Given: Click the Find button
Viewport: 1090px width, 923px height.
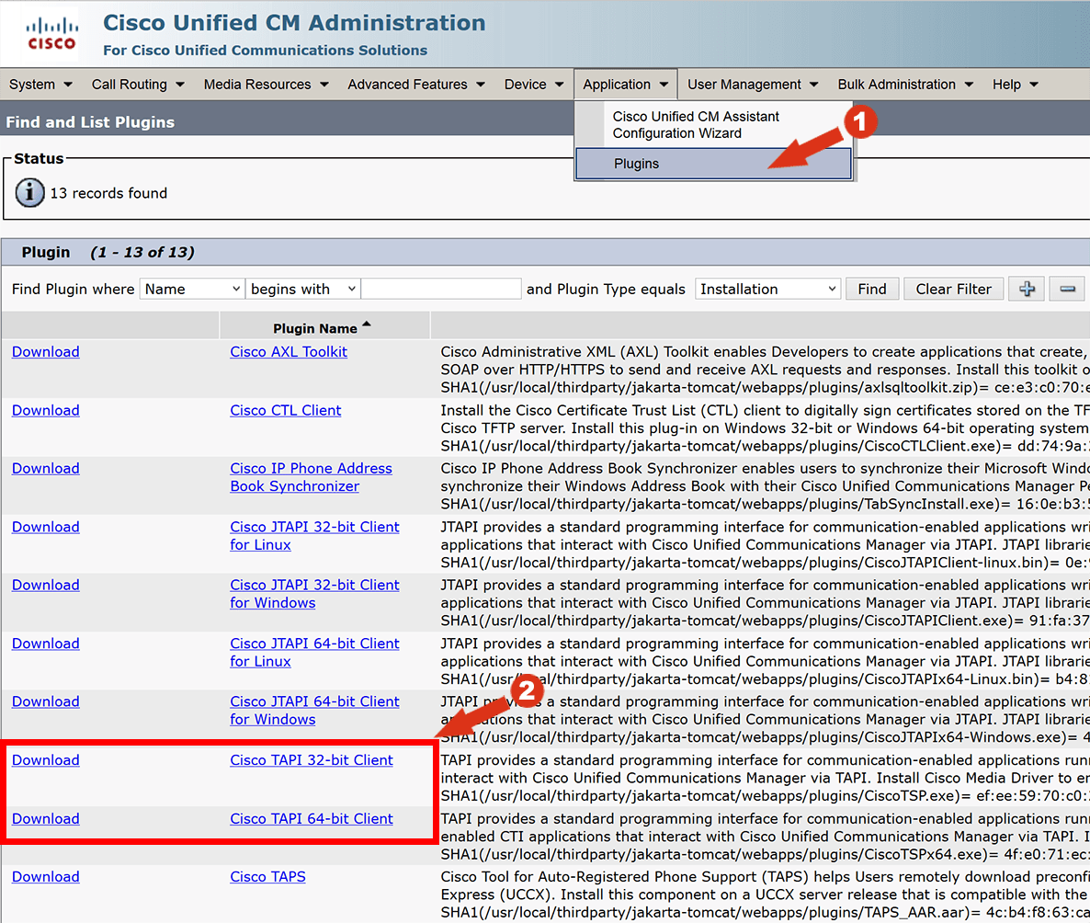Looking at the screenshot, I should [871, 289].
